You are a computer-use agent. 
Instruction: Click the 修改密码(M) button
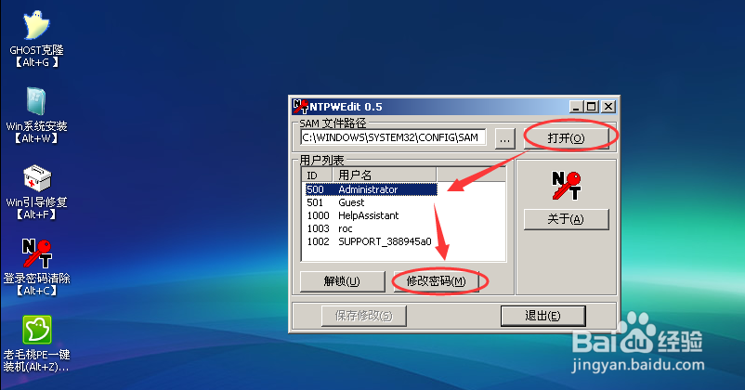437,281
